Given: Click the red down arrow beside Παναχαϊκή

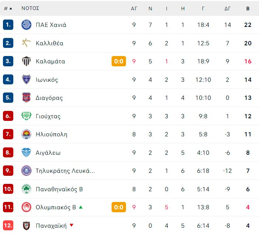Looking at the screenshot, I should tap(71, 225).
